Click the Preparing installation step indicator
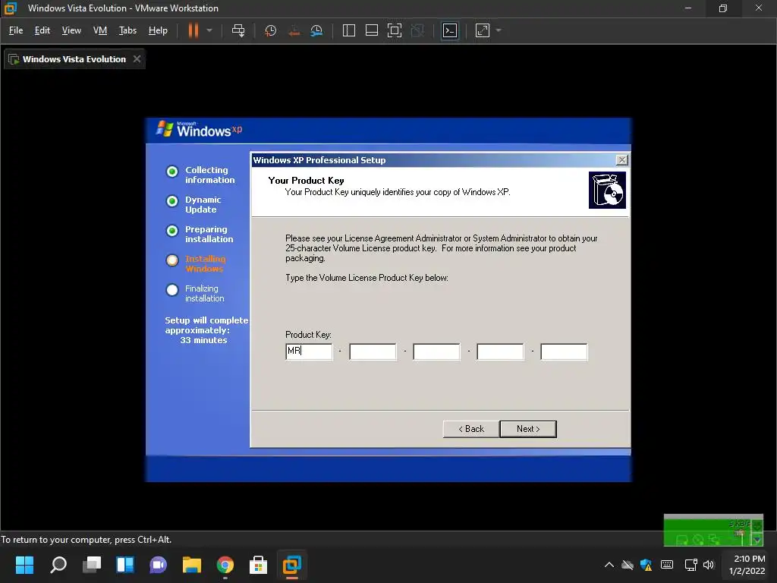 pyautogui.click(x=172, y=231)
